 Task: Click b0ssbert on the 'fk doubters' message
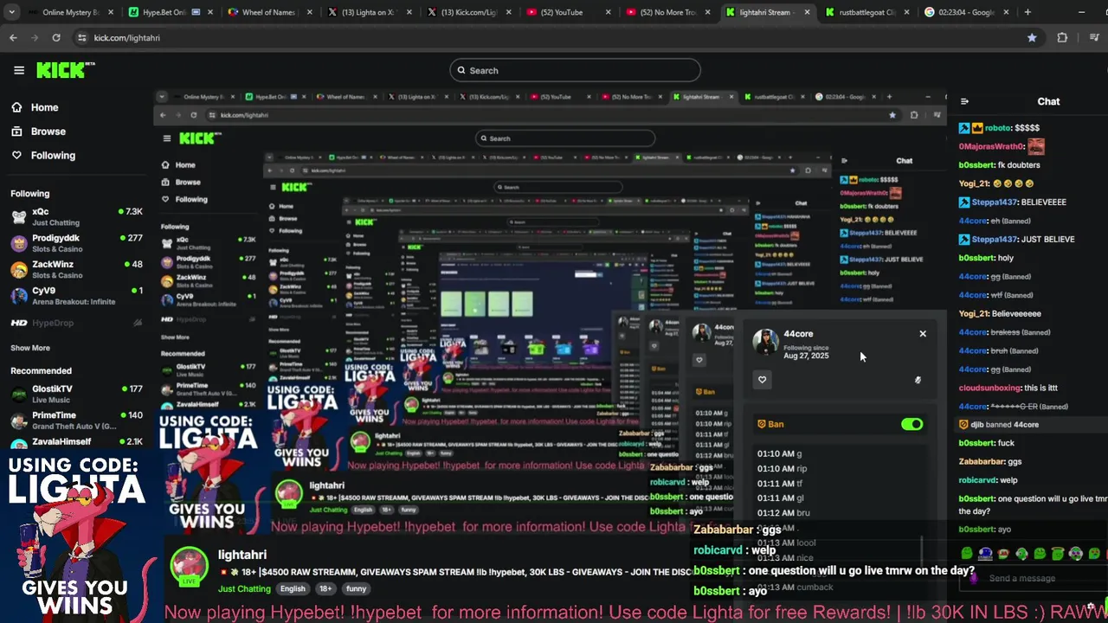976,165
